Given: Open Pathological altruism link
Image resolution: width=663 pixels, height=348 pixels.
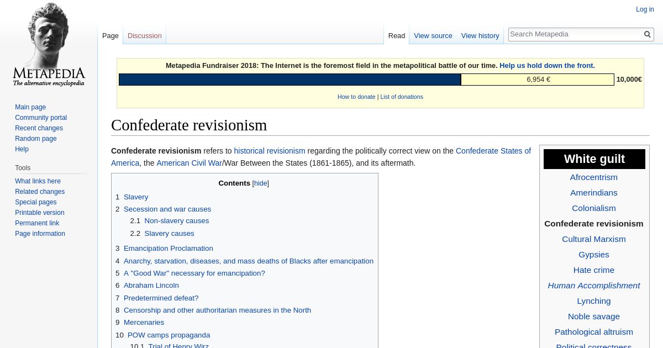Looking at the screenshot, I should [594, 332].
